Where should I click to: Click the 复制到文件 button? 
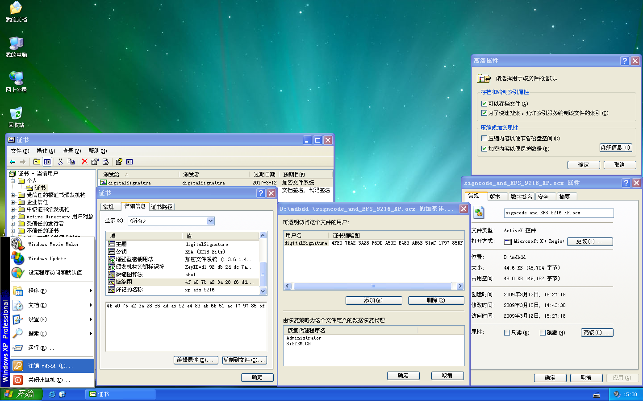click(244, 360)
